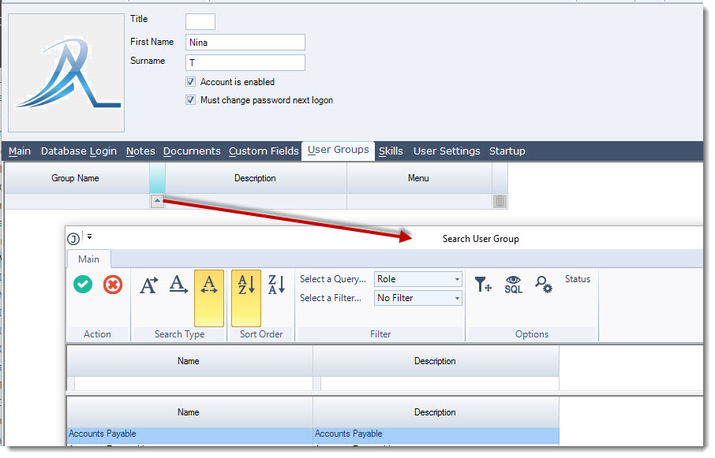715x458 pixels.
Task: Toggle 'Account is enabled' checkbox
Action: click(191, 82)
